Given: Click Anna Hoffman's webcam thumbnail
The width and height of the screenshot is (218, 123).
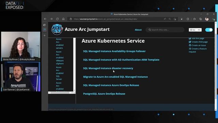Looking at the screenshot, I should pyautogui.click(x=21, y=46).
